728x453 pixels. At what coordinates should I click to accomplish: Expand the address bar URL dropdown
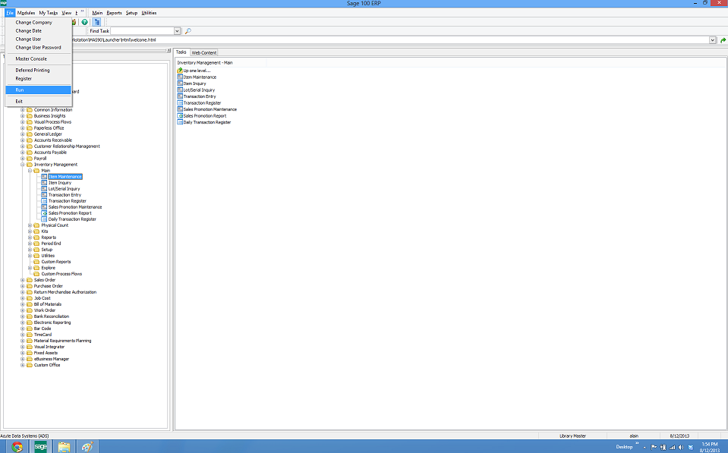coord(713,40)
